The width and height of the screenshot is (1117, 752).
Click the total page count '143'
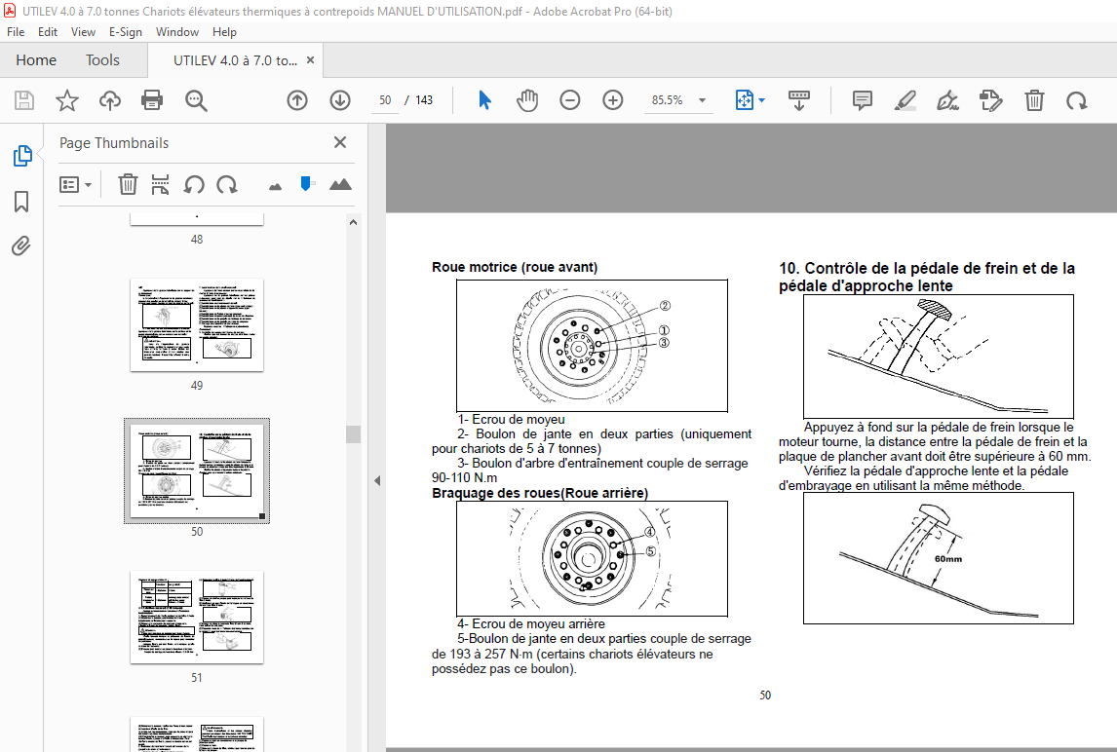[x=424, y=100]
